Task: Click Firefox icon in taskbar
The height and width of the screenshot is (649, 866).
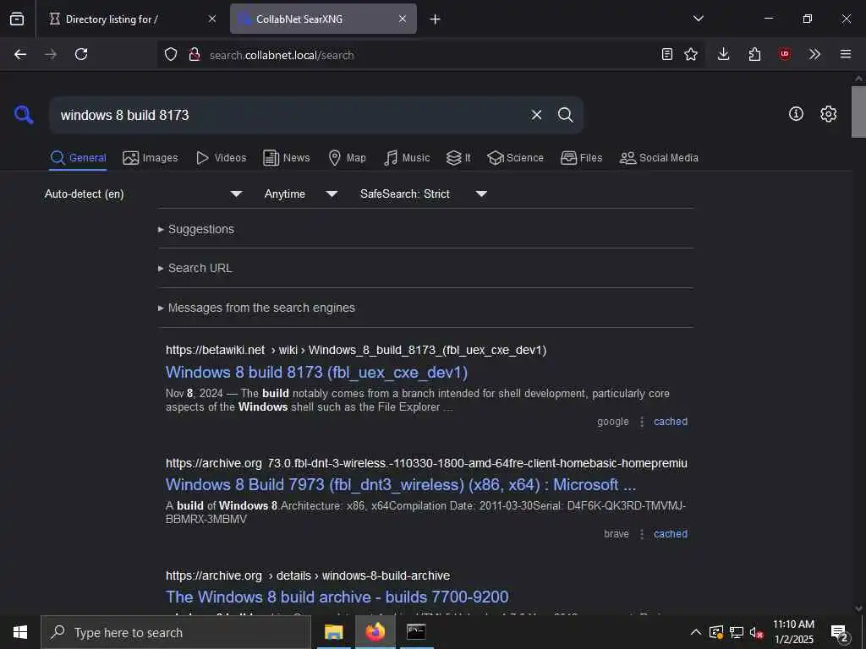Action: pos(375,632)
